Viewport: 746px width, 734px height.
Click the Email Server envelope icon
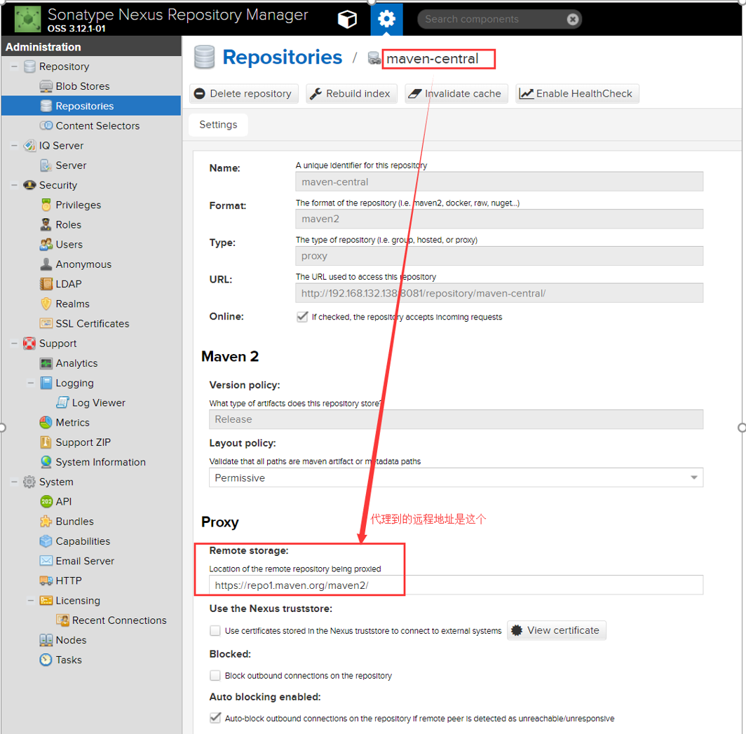click(46, 561)
